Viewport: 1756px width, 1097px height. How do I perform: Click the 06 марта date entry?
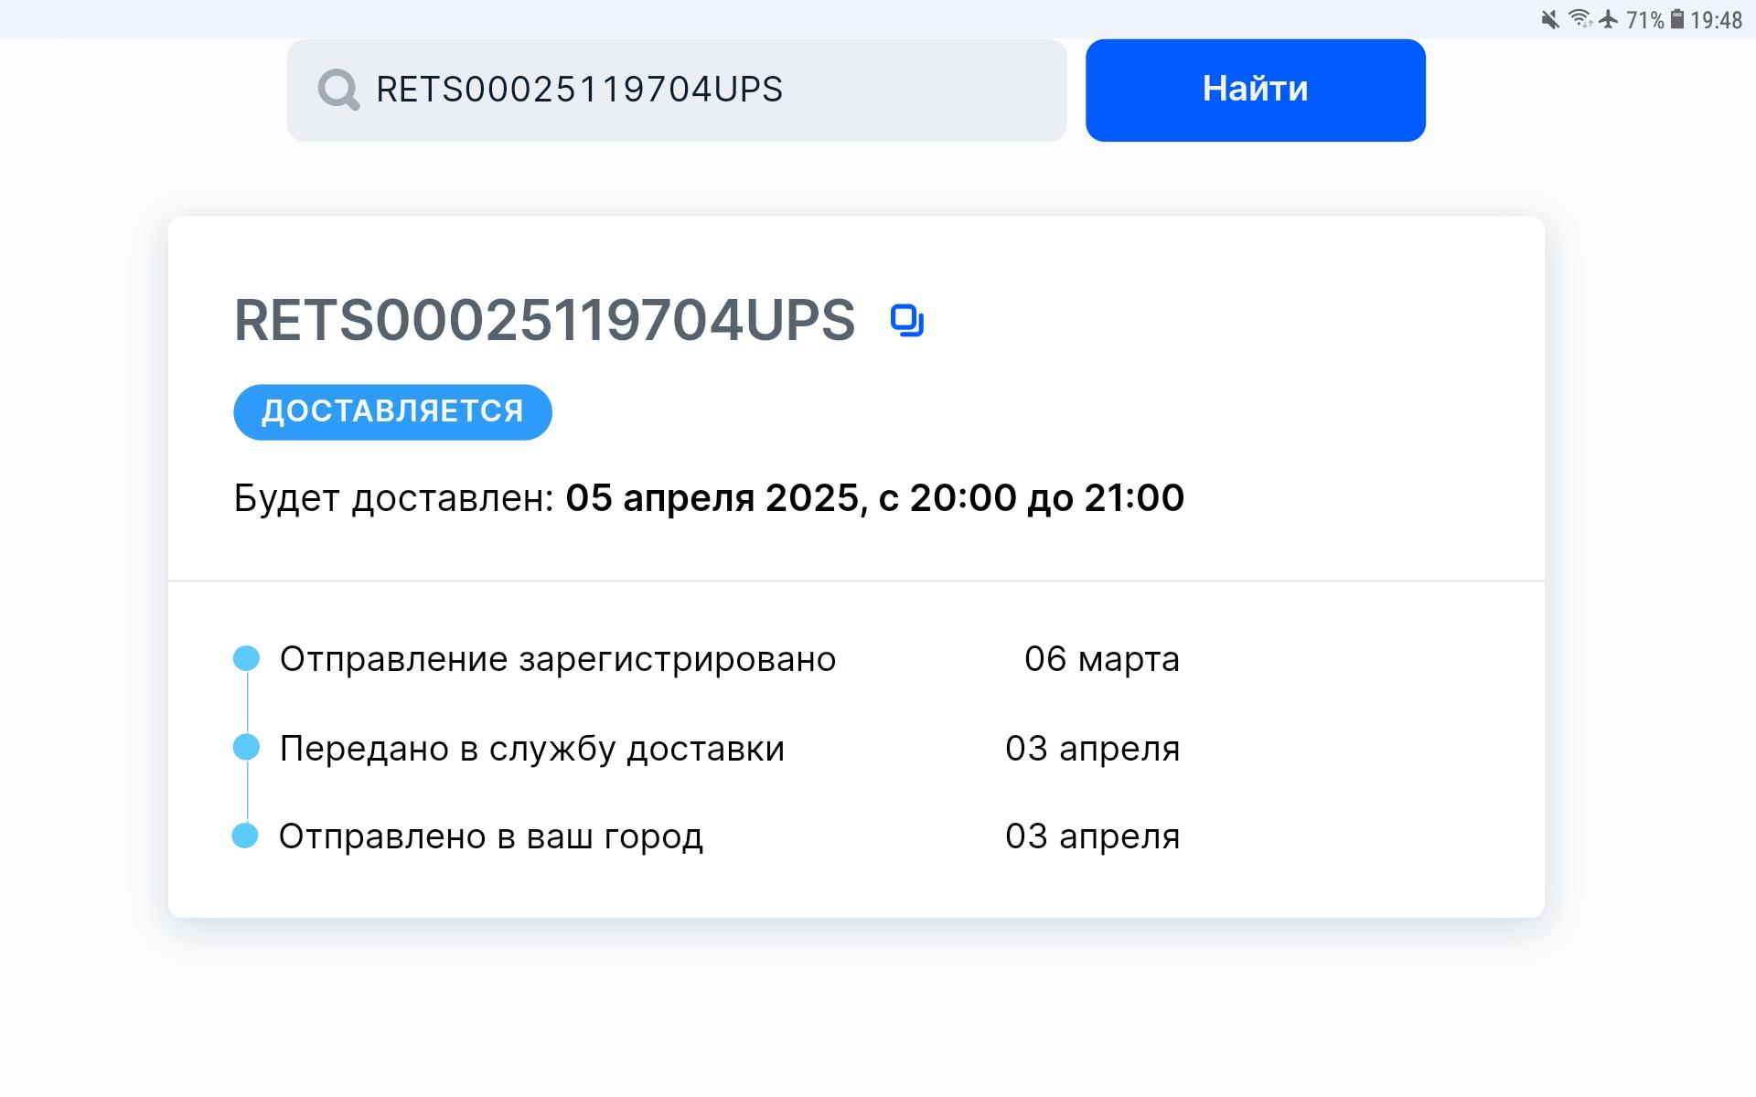click(x=1101, y=659)
